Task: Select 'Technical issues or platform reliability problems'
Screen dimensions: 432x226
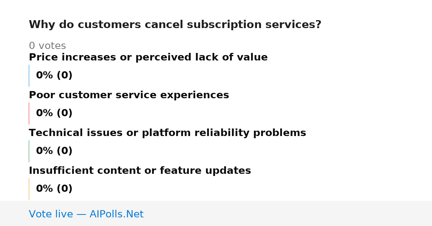Action: [x=167, y=133]
